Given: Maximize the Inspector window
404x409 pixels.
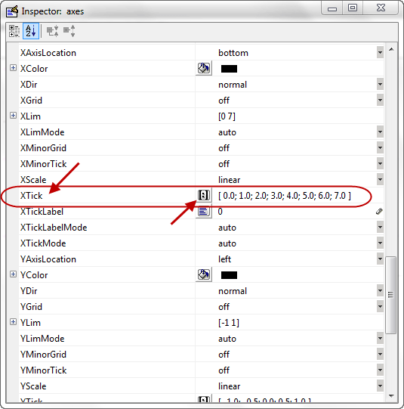Looking at the screenshot, I should coord(353,8).
